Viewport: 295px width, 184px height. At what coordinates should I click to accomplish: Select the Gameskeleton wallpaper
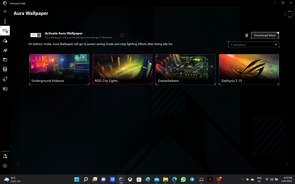(x=186, y=70)
